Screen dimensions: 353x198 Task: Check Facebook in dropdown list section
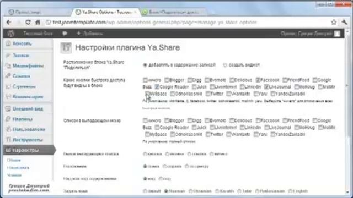[258, 120]
